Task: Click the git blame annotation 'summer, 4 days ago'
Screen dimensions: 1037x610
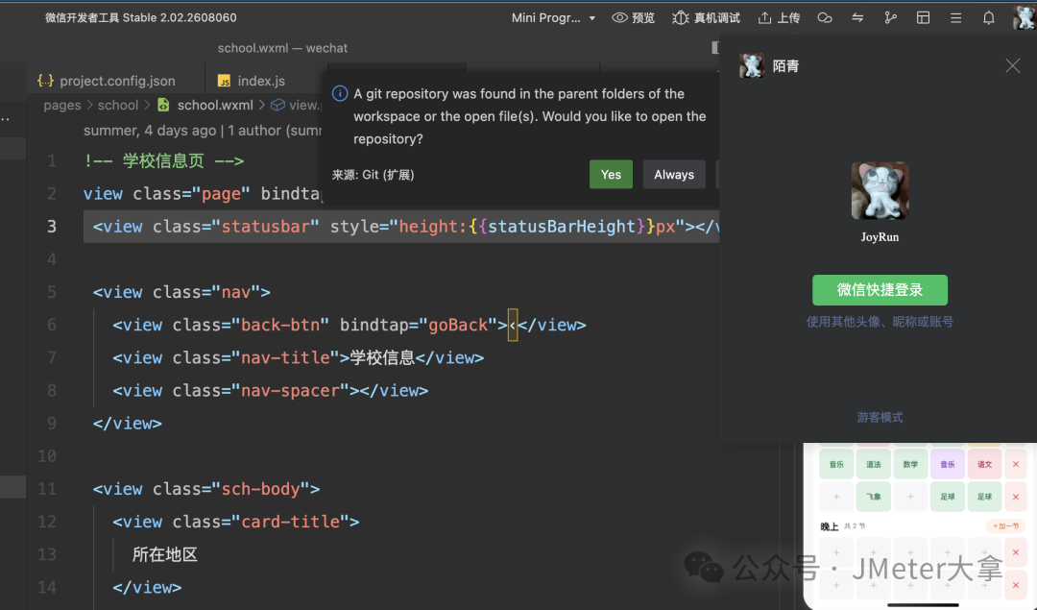Action: (x=150, y=131)
